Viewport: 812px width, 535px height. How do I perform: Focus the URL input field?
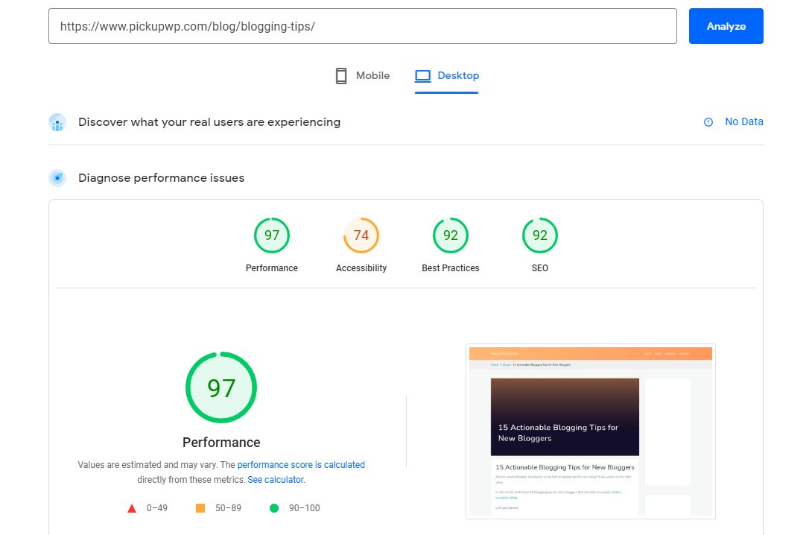(x=363, y=26)
